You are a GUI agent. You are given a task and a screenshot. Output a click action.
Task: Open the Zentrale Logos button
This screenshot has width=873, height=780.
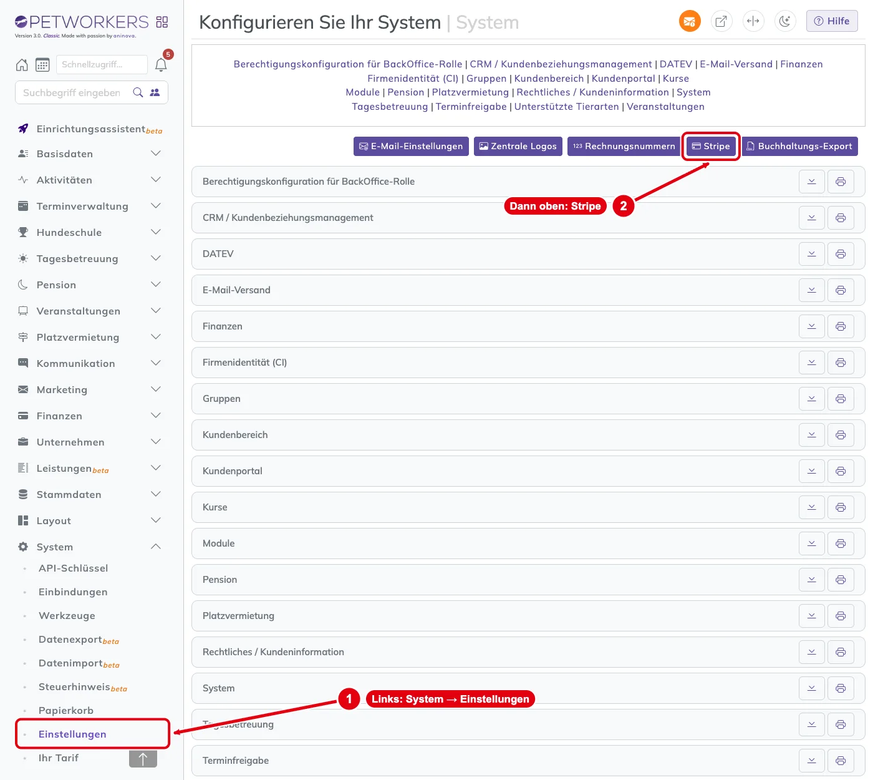coord(518,146)
